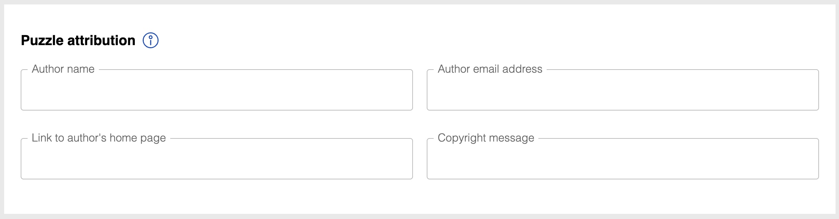Click the 'Author email address' label text
Viewport: 839px width, 219px height.
(x=490, y=69)
